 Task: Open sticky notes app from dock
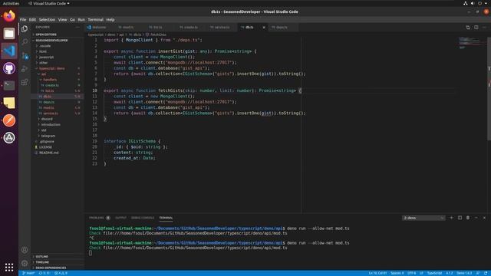9,103
